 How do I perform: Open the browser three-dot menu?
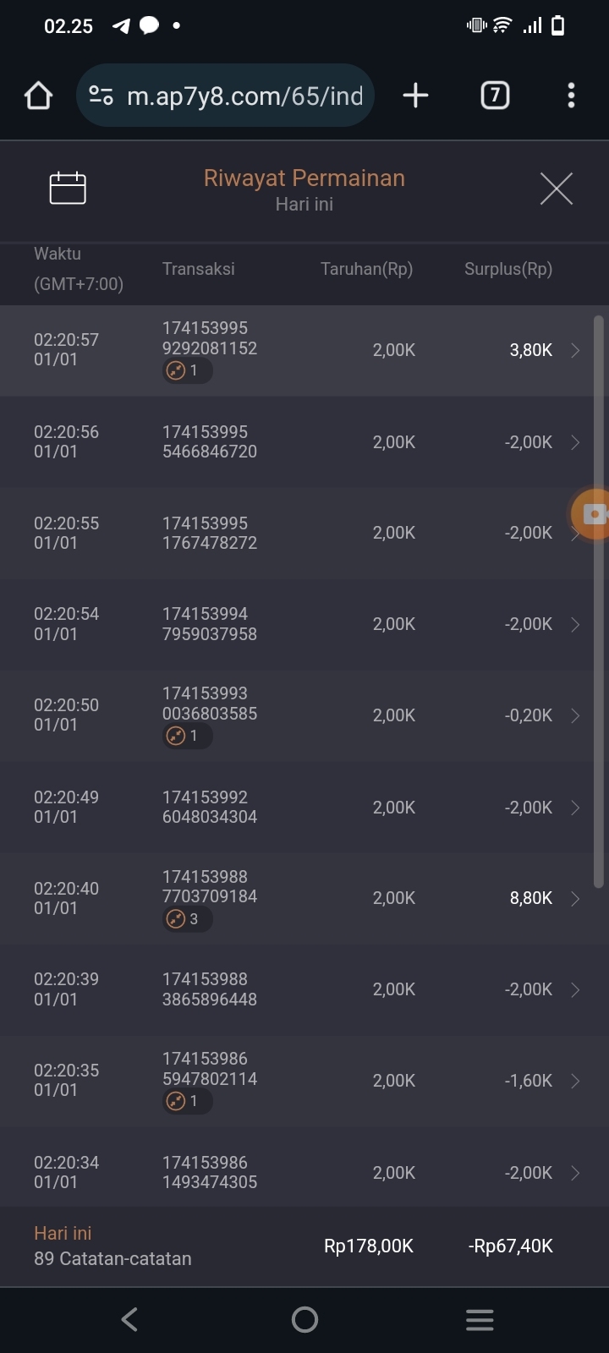571,96
